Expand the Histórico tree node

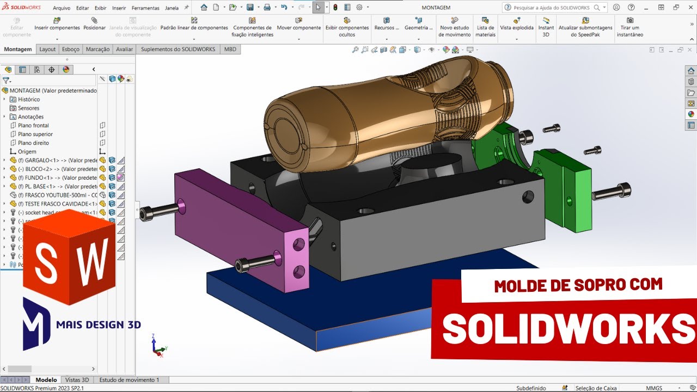click(x=4, y=99)
